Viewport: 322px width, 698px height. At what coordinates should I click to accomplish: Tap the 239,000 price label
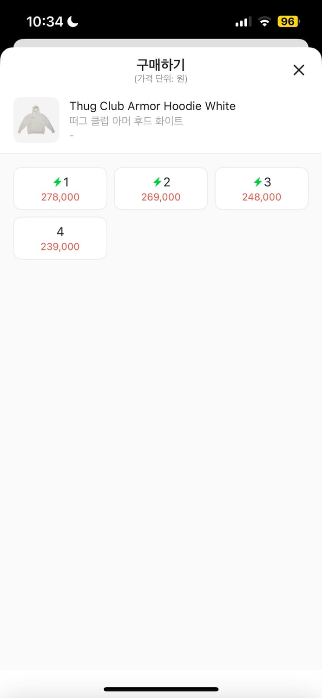coord(60,247)
